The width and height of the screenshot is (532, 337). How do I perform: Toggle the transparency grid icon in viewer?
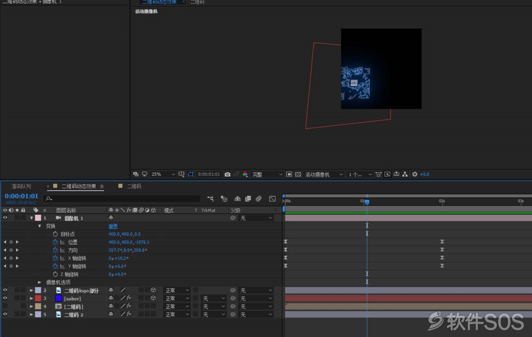pyautogui.click(x=298, y=174)
